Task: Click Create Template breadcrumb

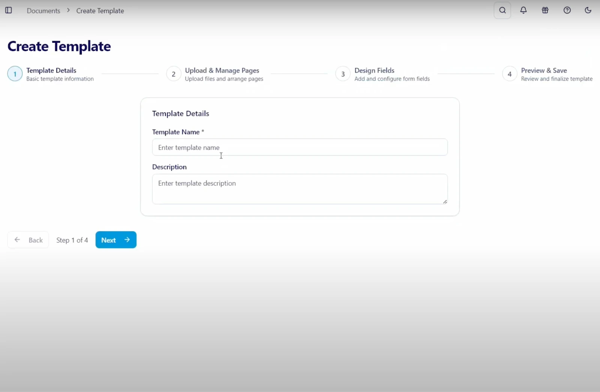Action: (x=100, y=11)
